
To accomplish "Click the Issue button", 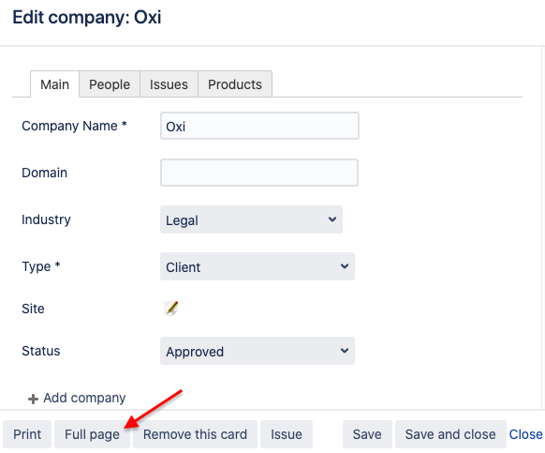I will tap(287, 434).
